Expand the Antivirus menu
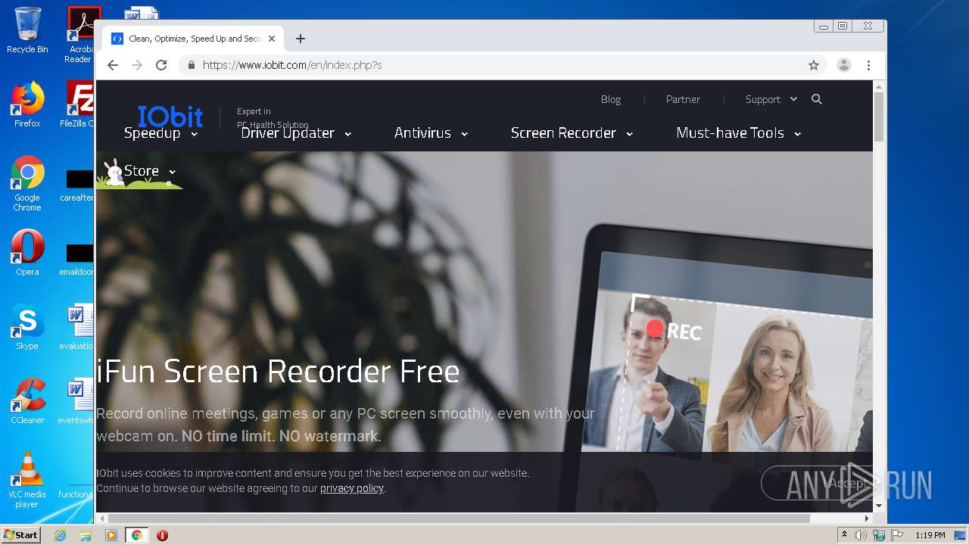Viewport: 969px width, 545px height. pos(431,133)
